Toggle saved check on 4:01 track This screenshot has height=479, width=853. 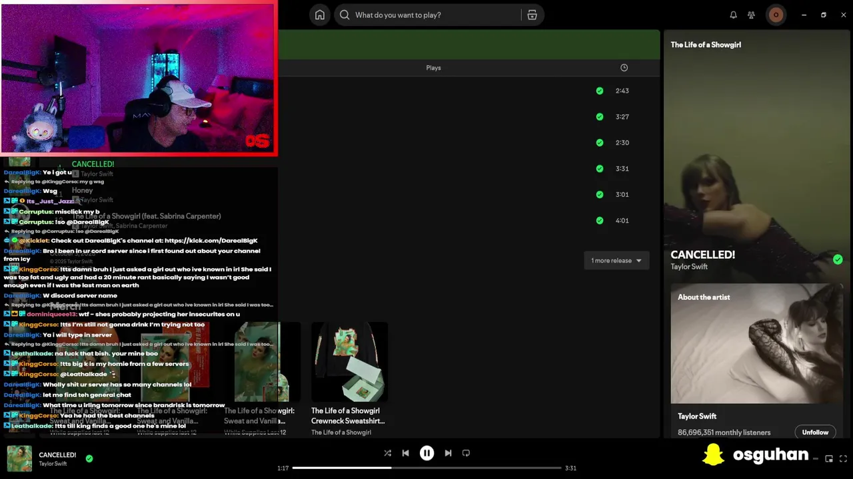[599, 220]
